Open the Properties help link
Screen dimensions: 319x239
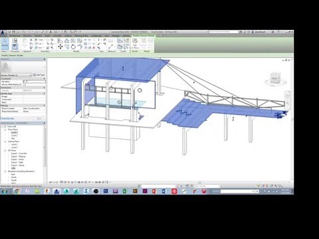(7, 118)
